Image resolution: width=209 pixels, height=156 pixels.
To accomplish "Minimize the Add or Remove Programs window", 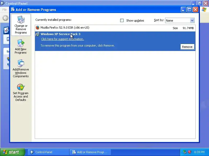I will click(183, 10).
